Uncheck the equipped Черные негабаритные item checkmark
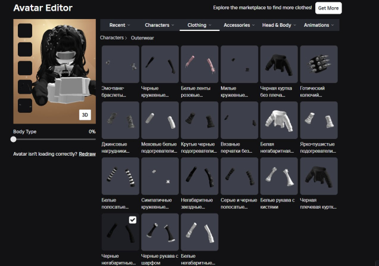 pyautogui.click(x=132, y=220)
